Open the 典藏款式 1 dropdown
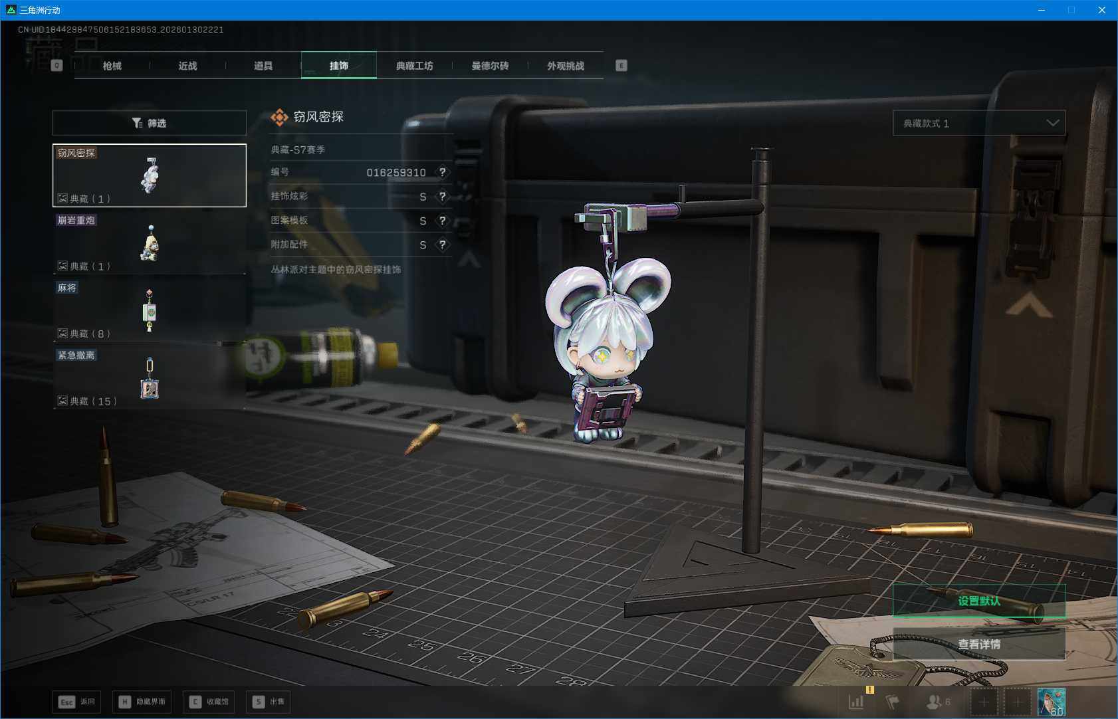The width and height of the screenshot is (1118, 719). 979,123
